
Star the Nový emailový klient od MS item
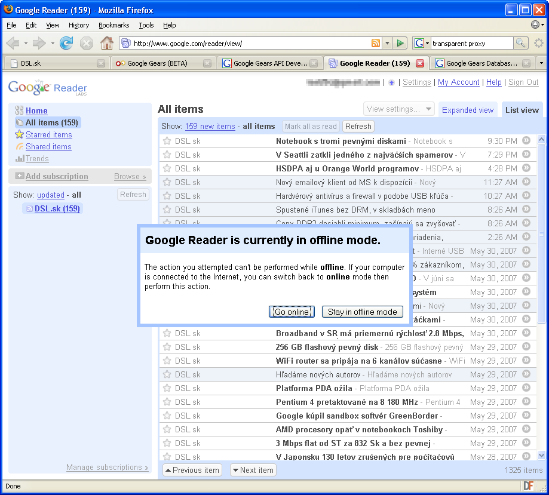167,182
